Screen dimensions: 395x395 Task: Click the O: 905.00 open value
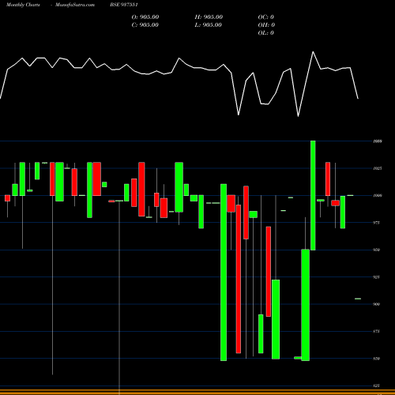pos(145,17)
